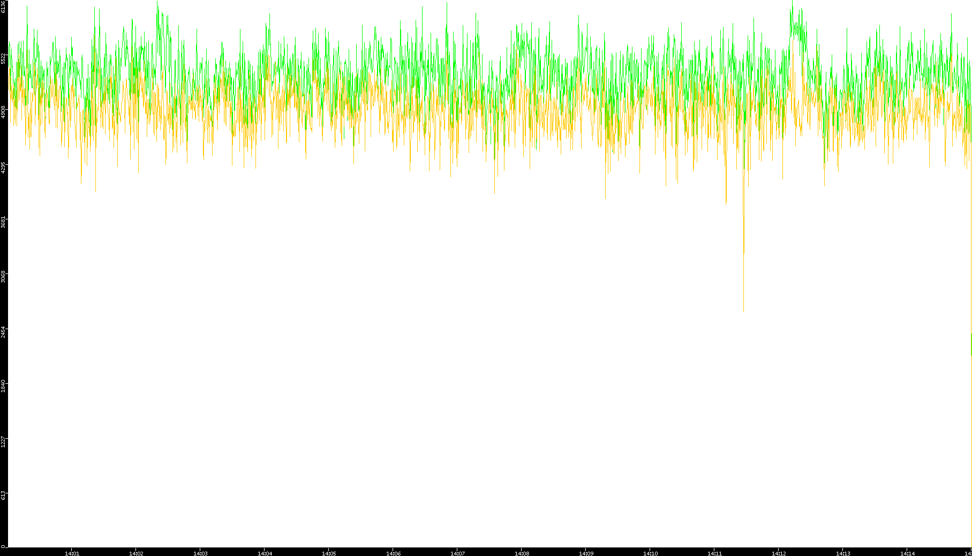
Task: Click the 14:02 time label on the x-axis
Action: [x=136, y=553]
